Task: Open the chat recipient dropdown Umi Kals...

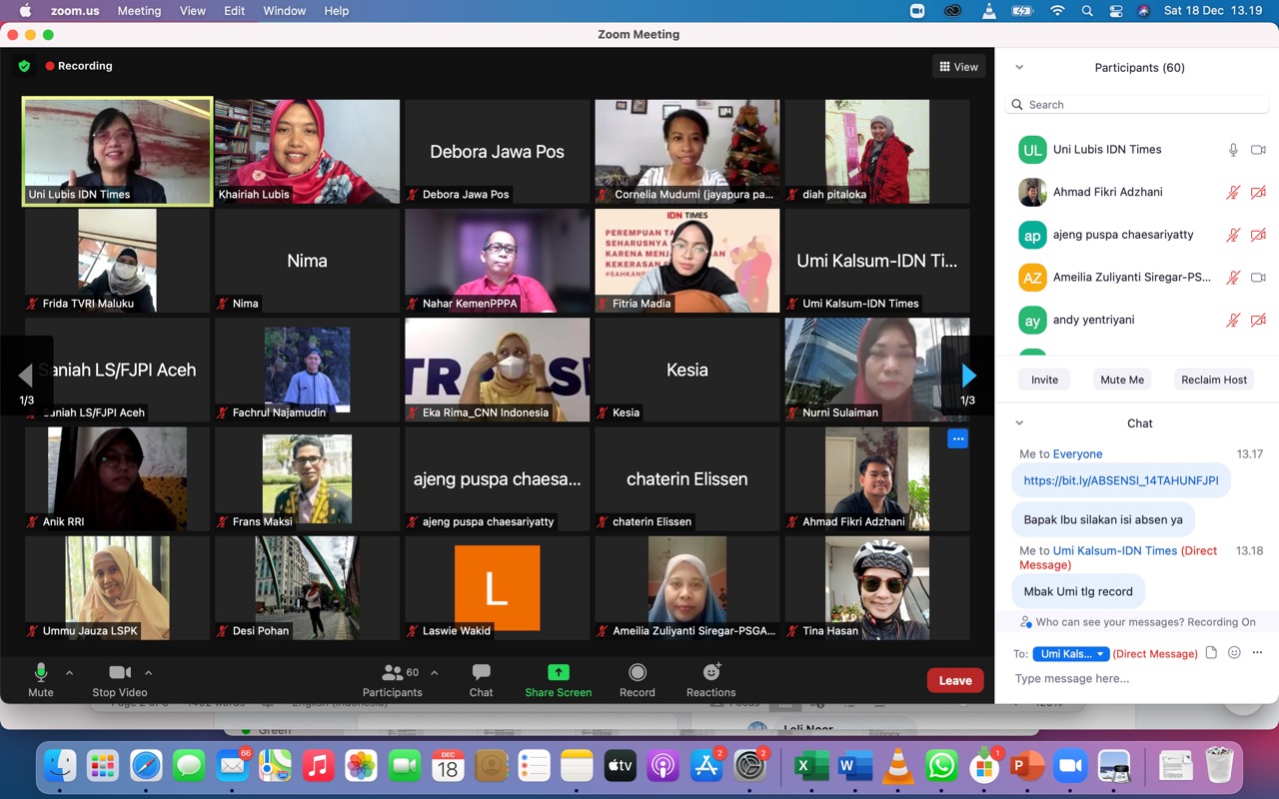Action: click(x=1072, y=654)
